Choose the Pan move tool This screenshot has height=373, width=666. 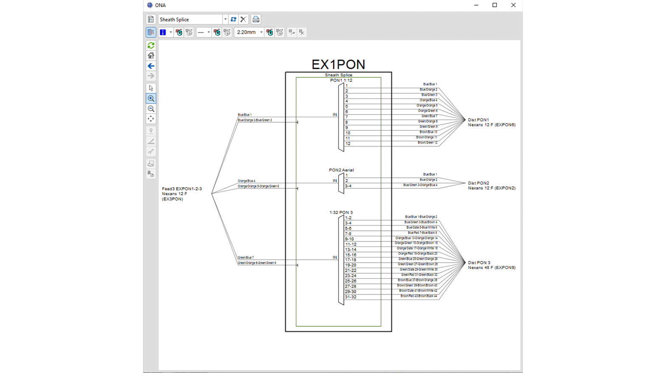click(151, 119)
